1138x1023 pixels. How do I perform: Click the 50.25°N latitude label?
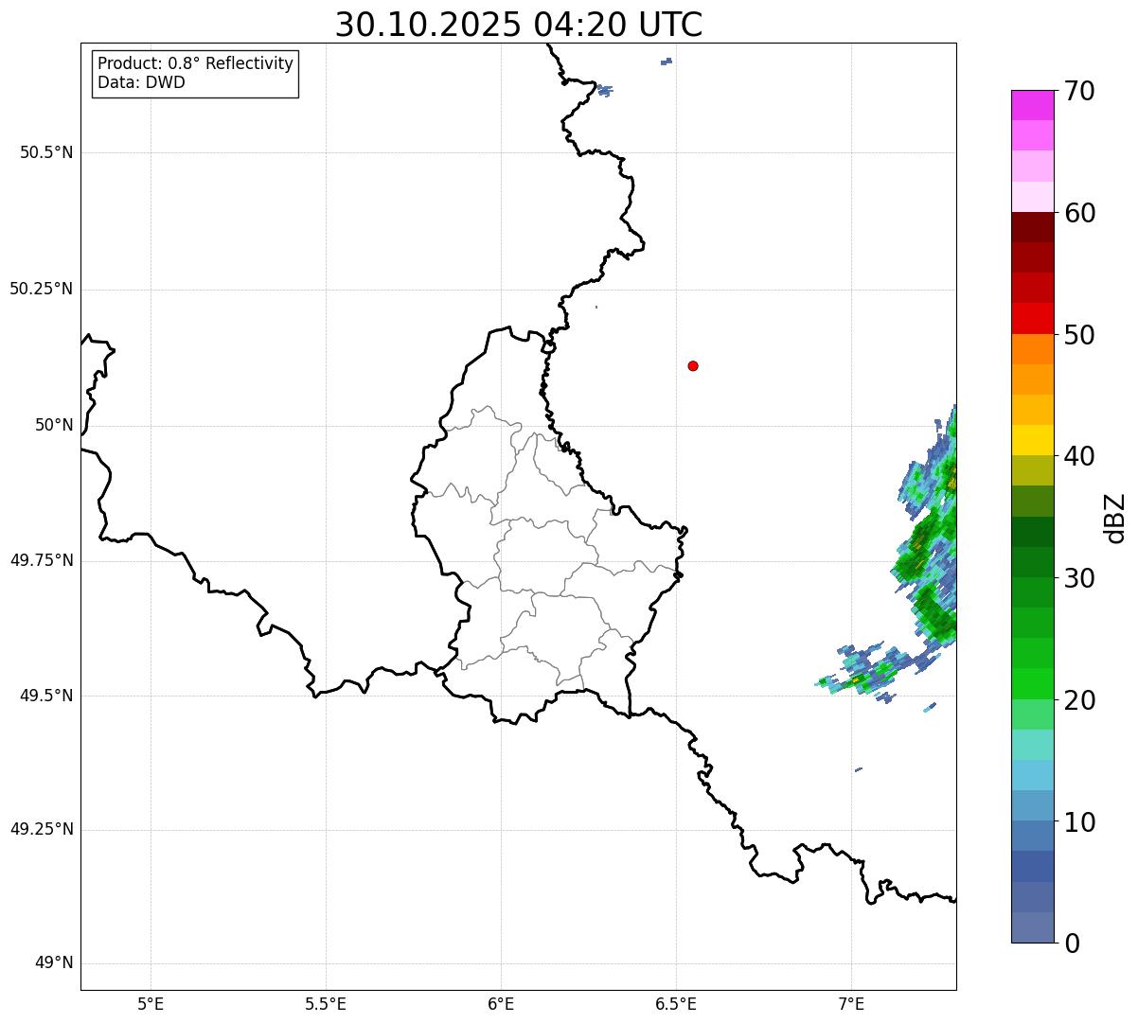(x=41, y=289)
